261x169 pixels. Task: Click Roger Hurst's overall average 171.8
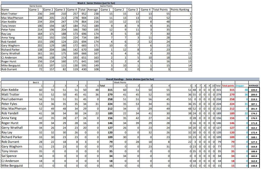254,123
